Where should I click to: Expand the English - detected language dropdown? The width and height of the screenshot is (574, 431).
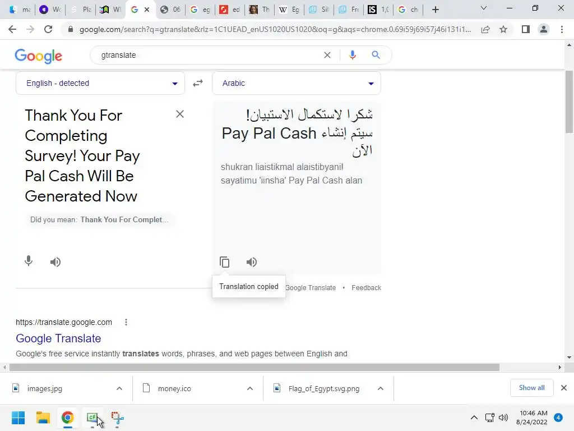[x=100, y=83]
